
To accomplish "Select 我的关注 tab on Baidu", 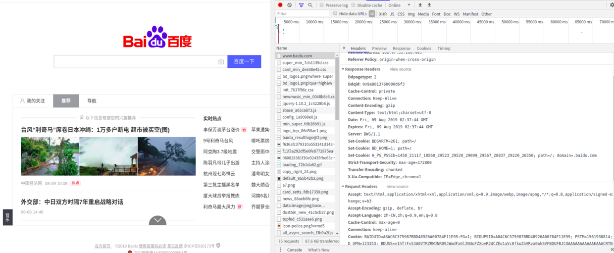I will click(33, 101).
